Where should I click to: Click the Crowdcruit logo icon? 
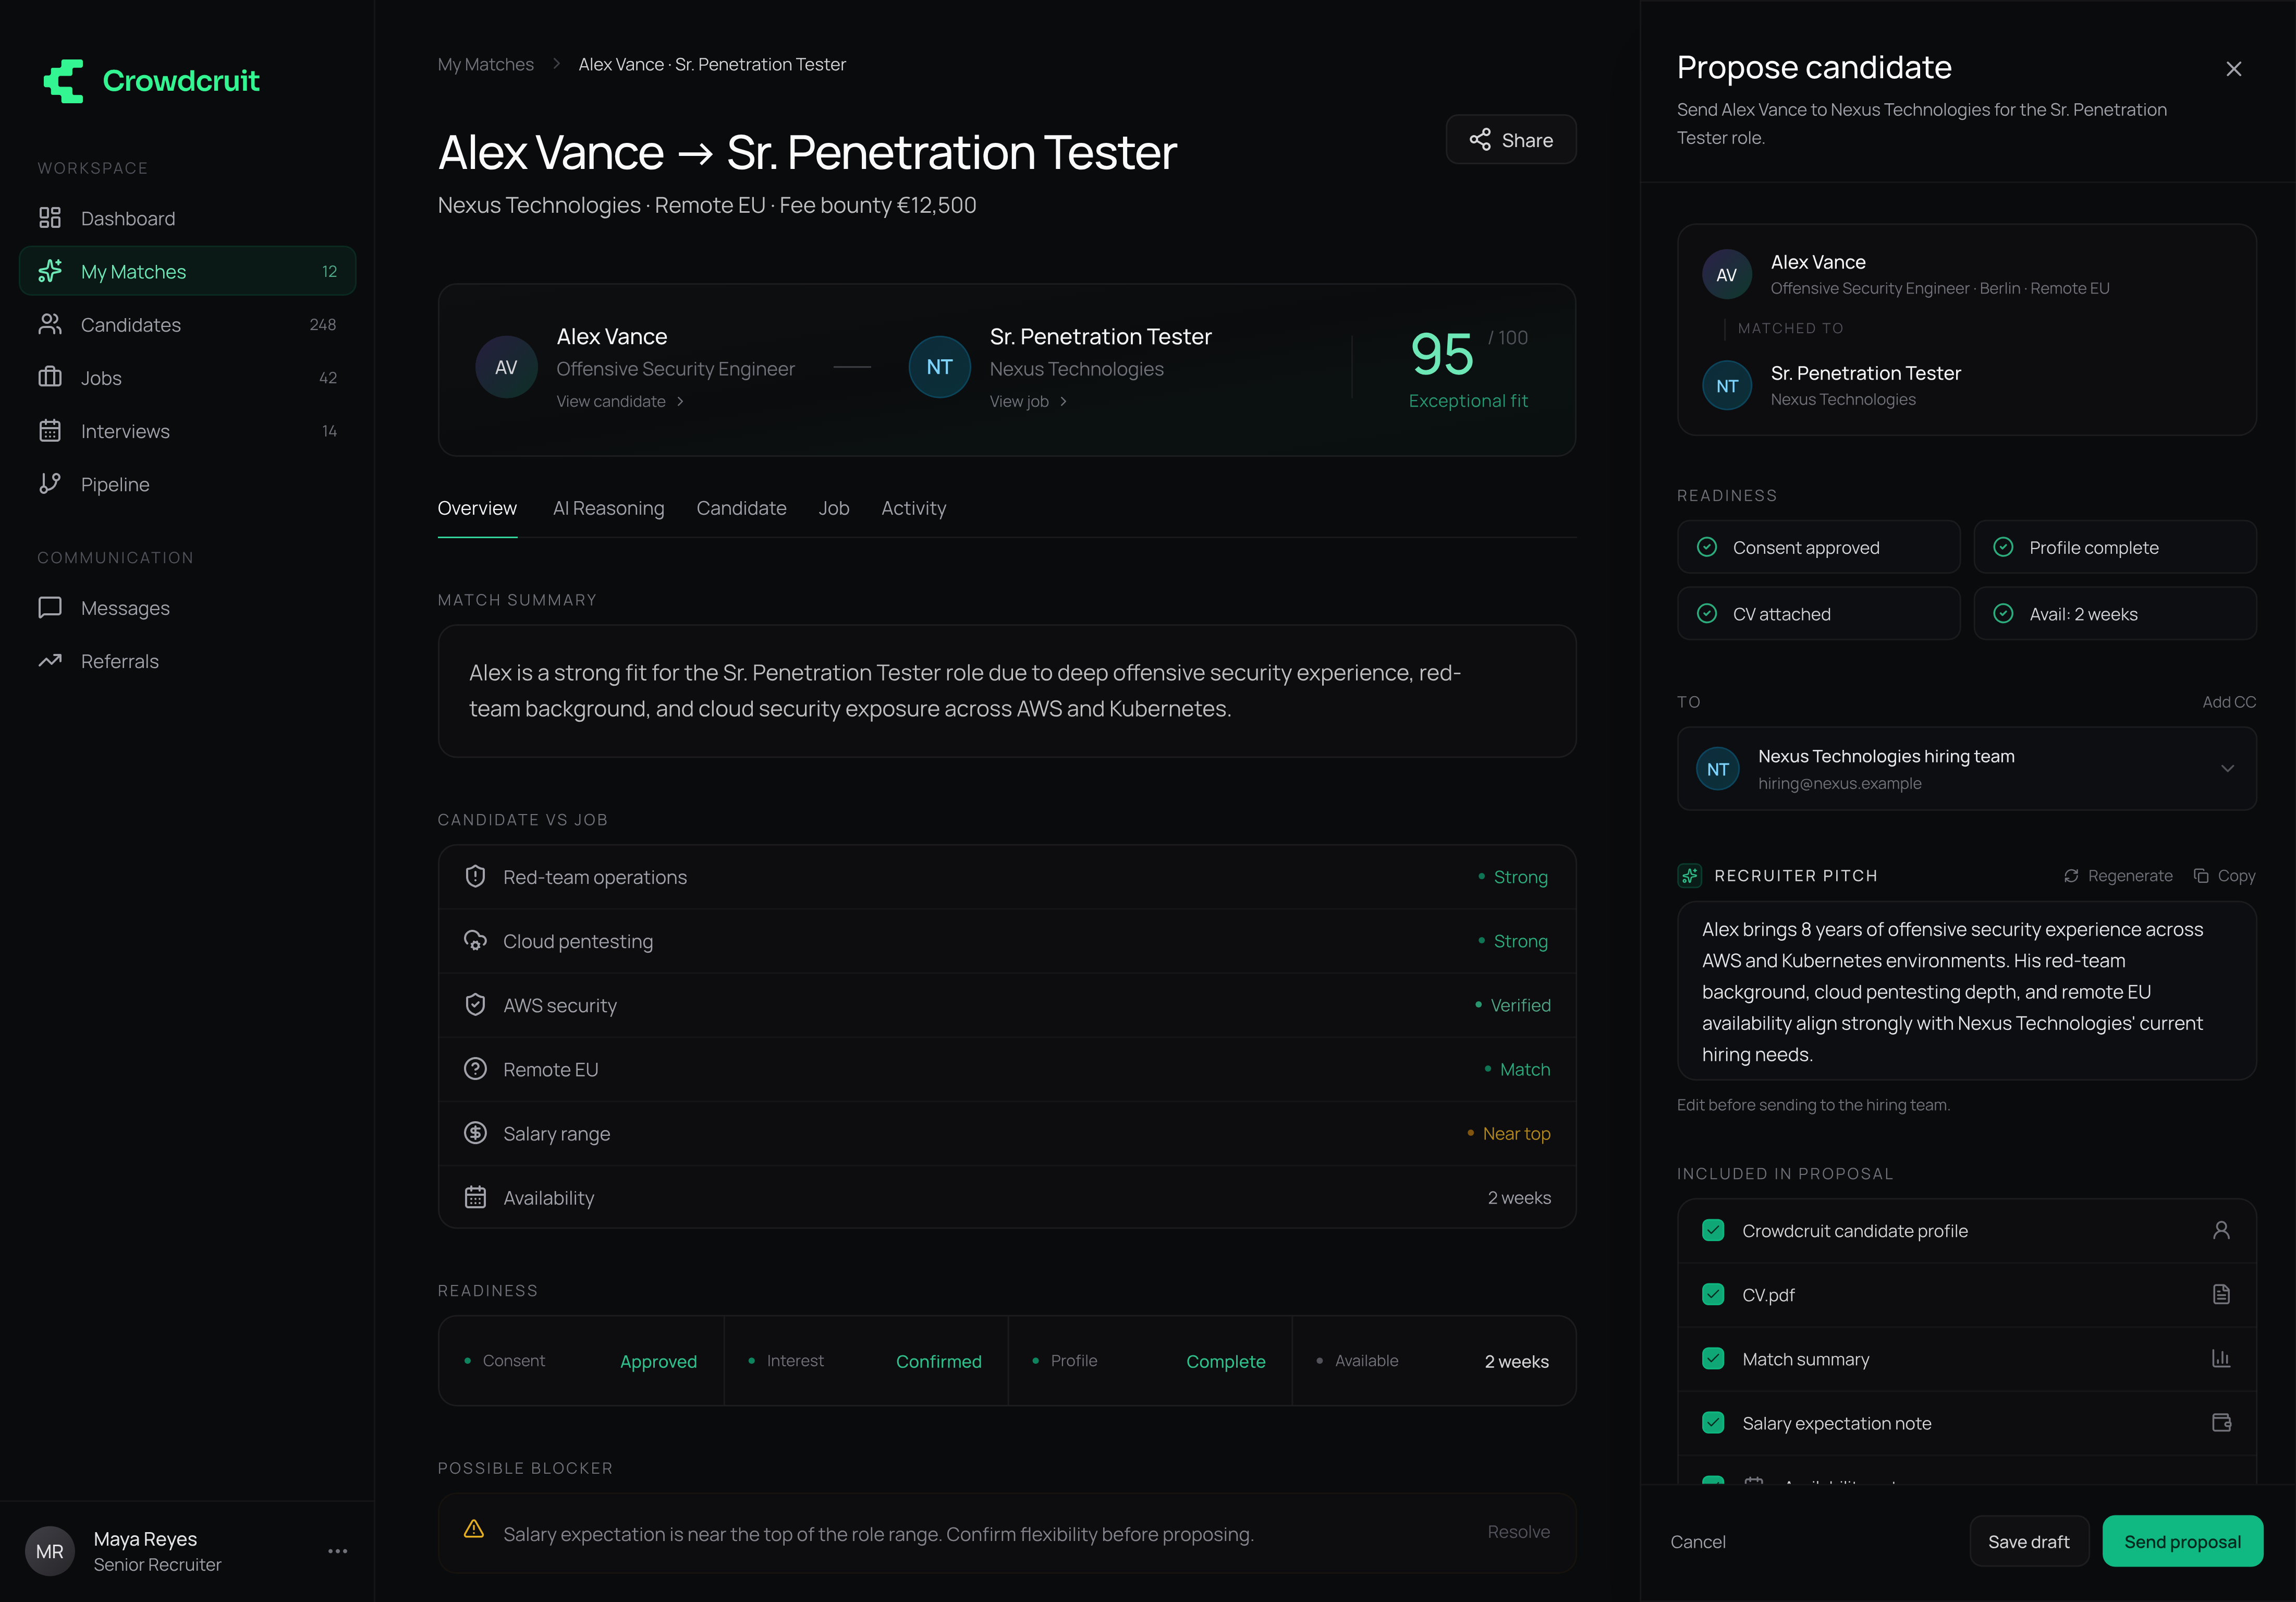63,80
